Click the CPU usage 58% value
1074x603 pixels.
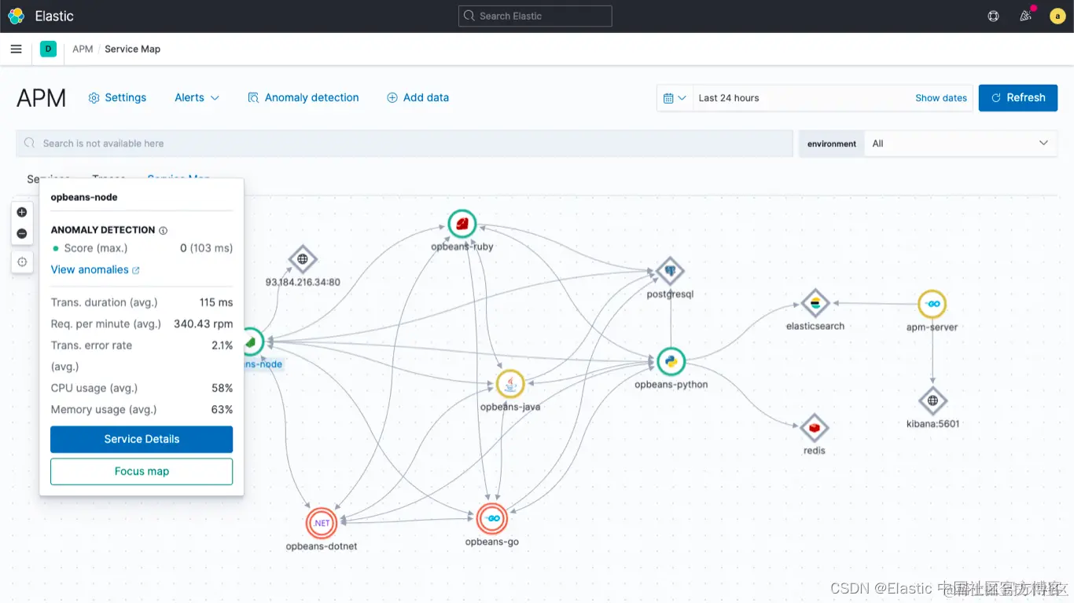(222, 388)
